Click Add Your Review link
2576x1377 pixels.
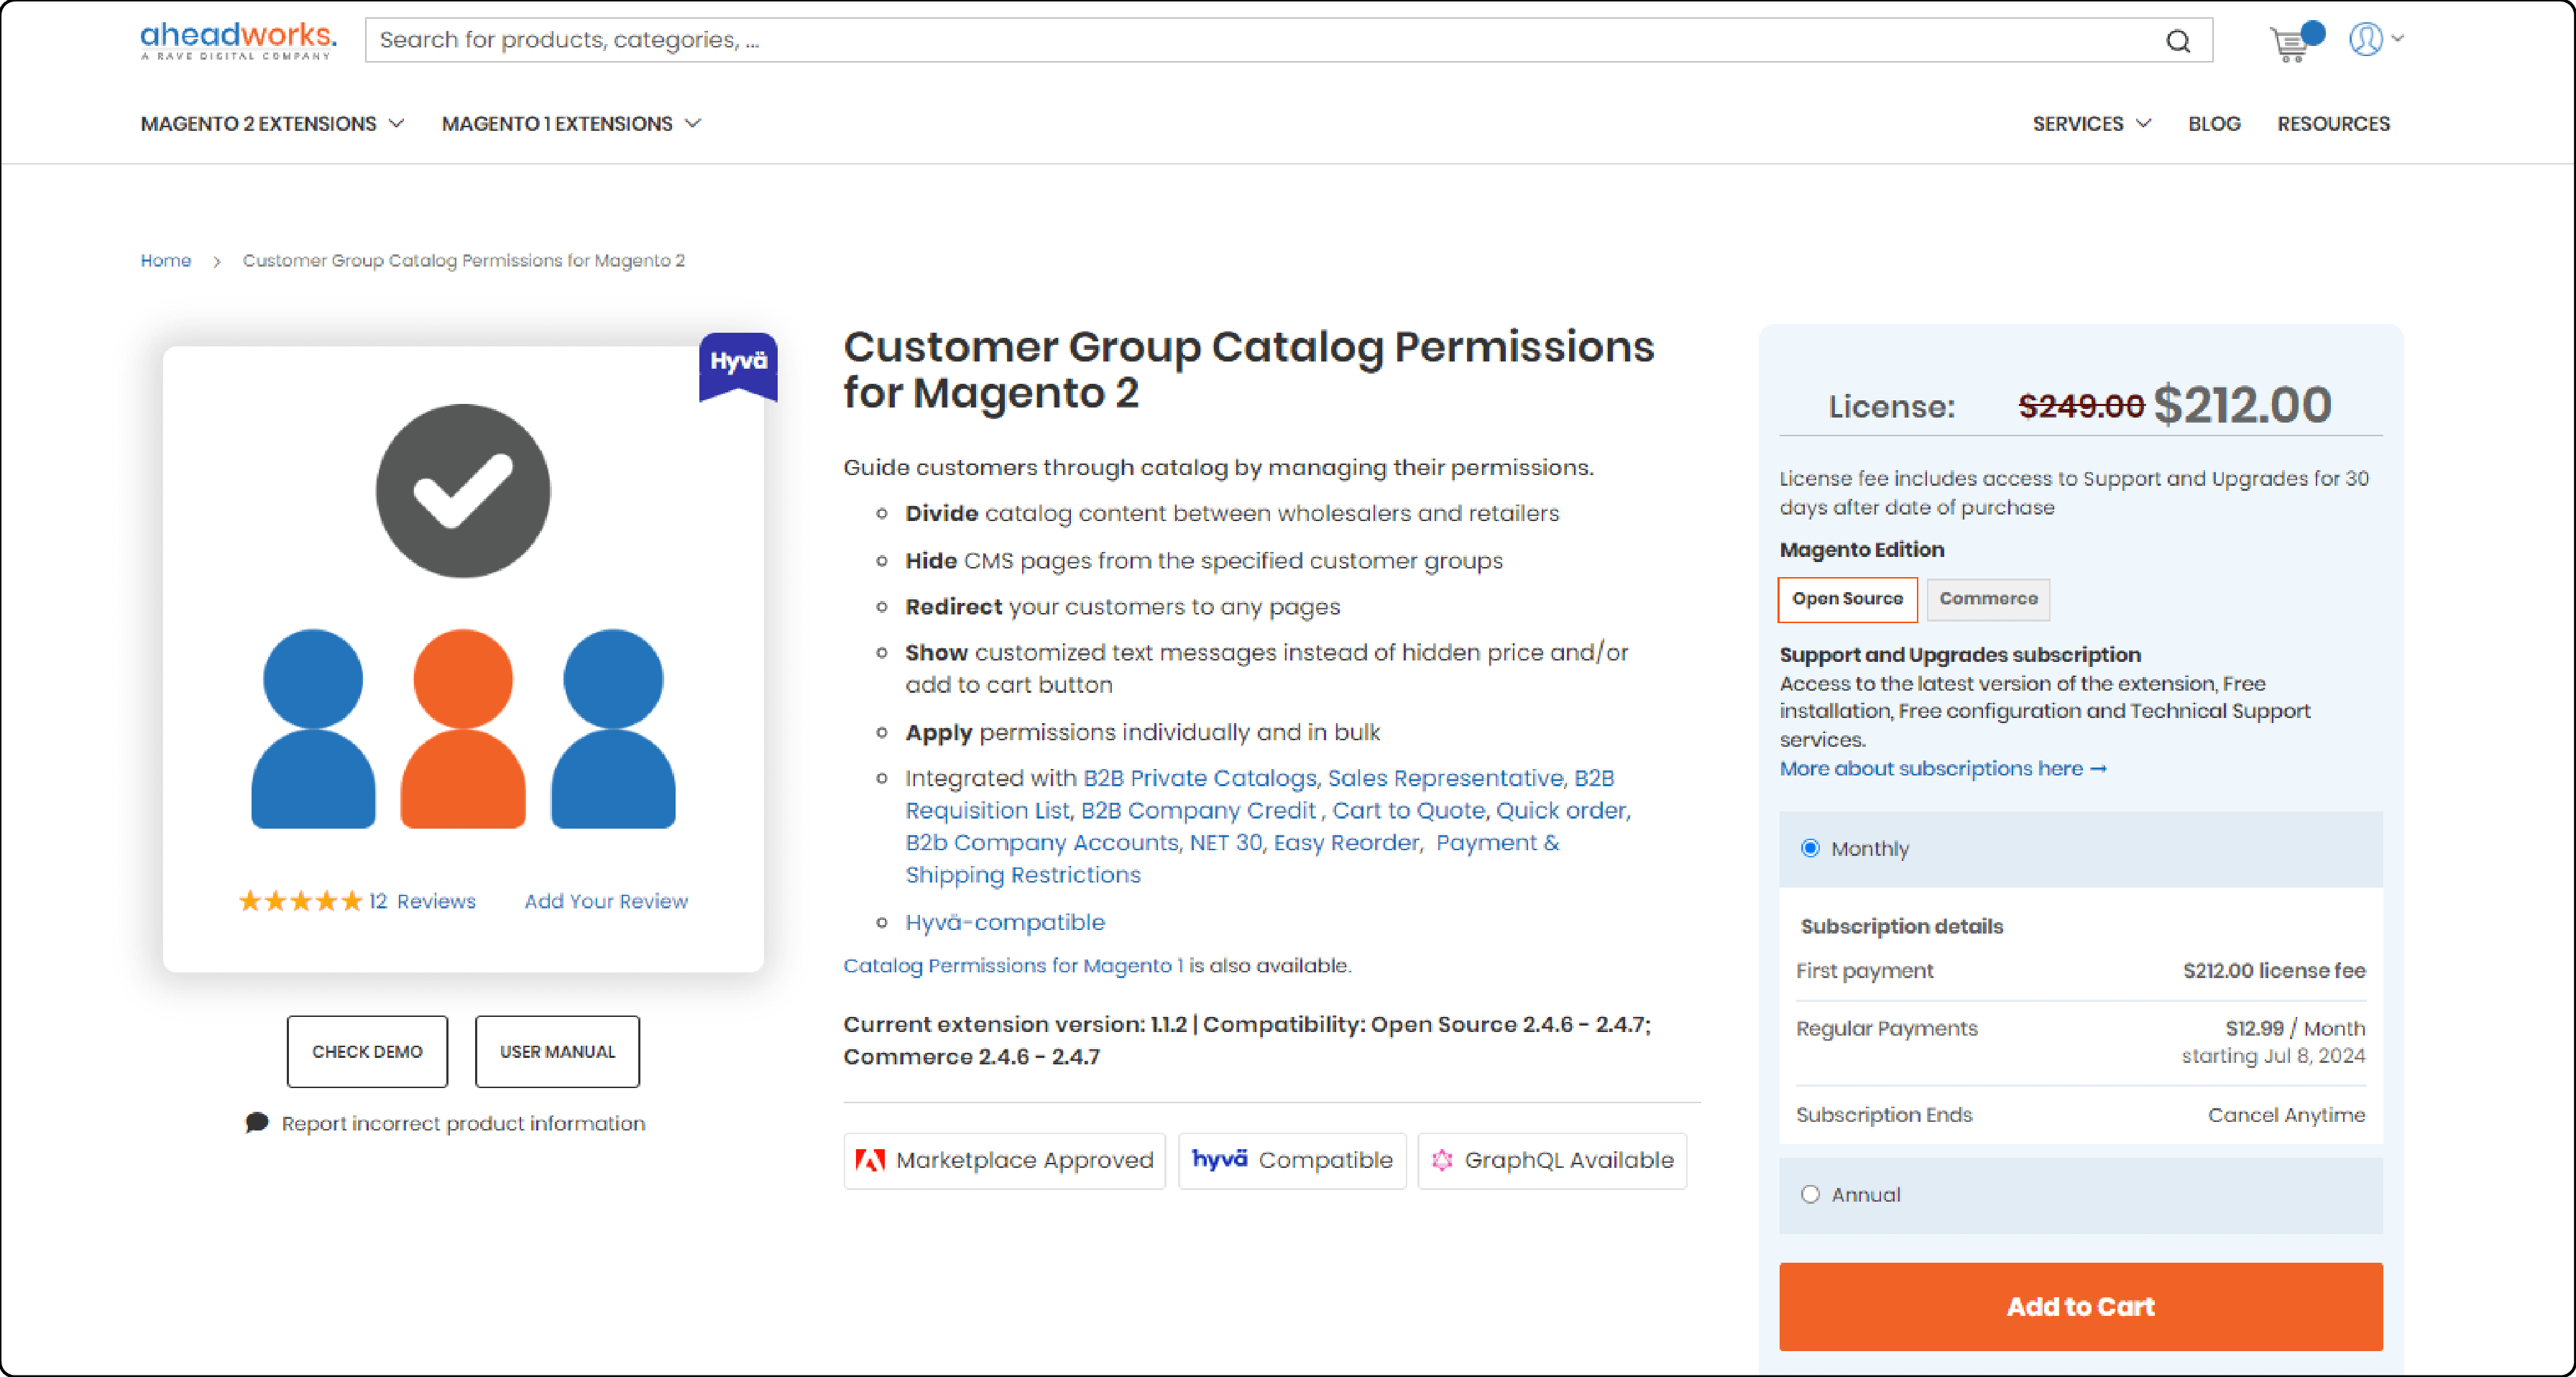606,901
